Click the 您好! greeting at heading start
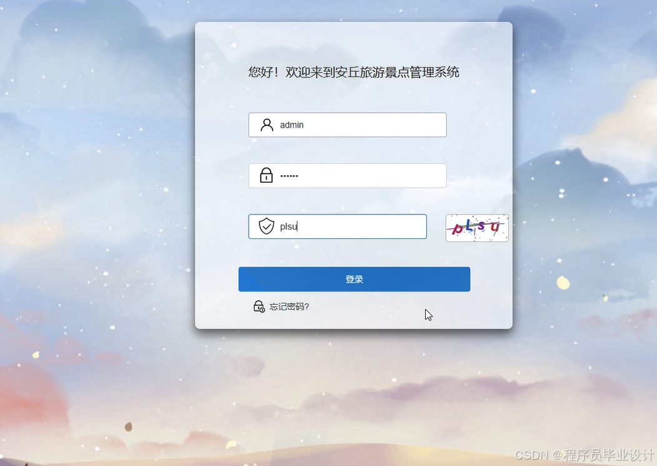This screenshot has height=466, width=657. (x=263, y=72)
